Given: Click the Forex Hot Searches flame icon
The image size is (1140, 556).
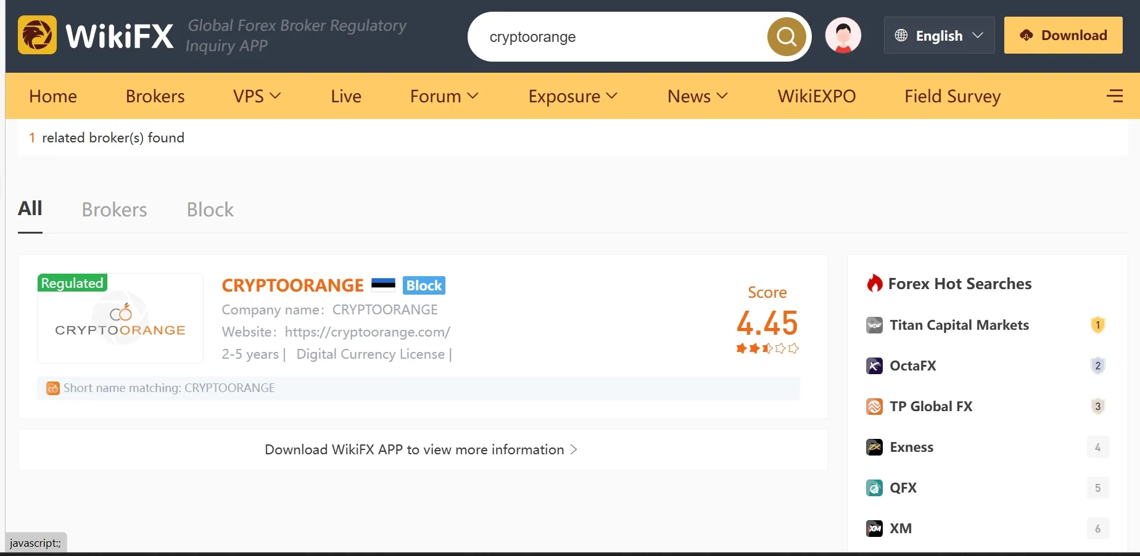Looking at the screenshot, I should coord(875,283).
